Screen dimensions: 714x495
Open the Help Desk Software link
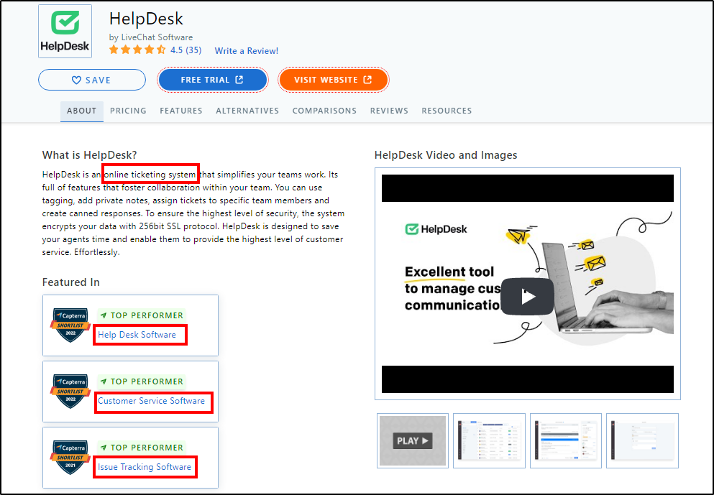[137, 335]
